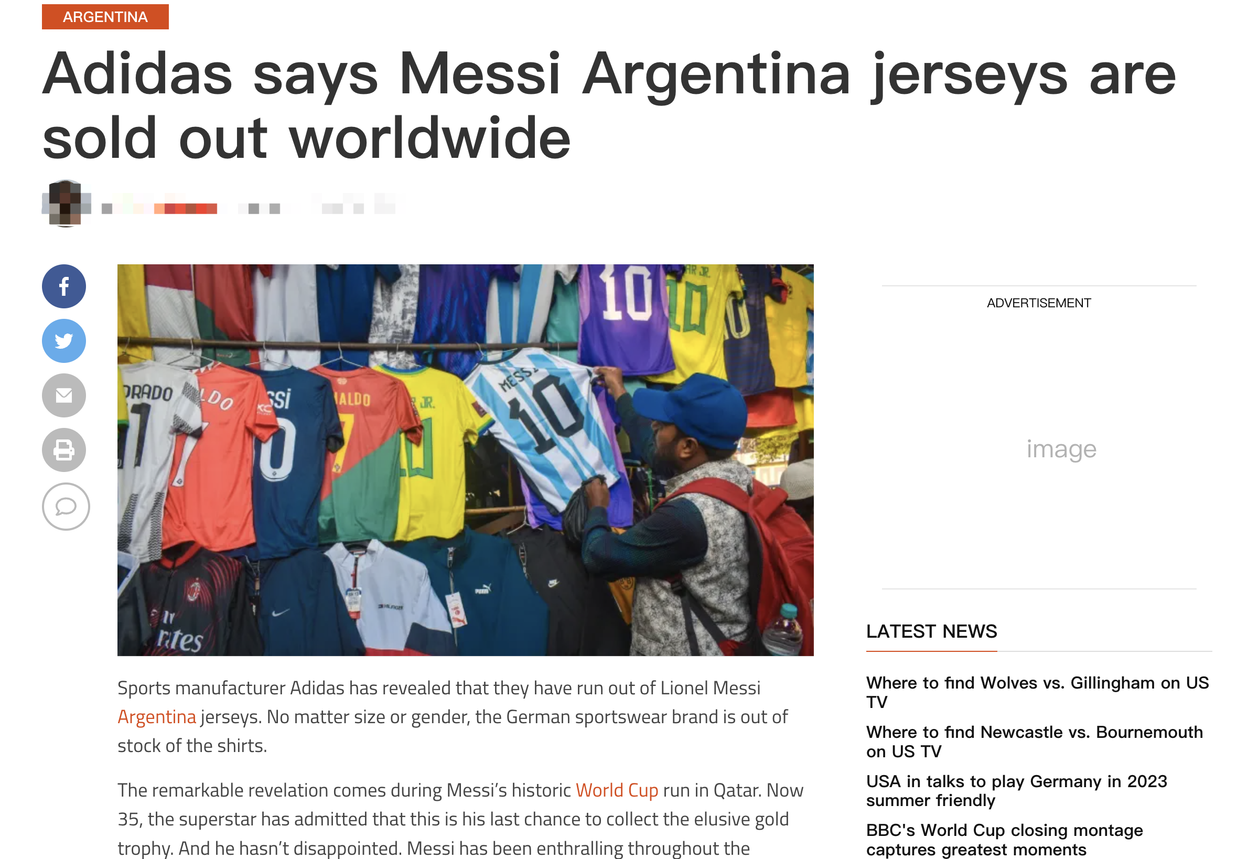This screenshot has width=1248, height=859.
Task: Share article on Facebook
Action: pos(64,287)
